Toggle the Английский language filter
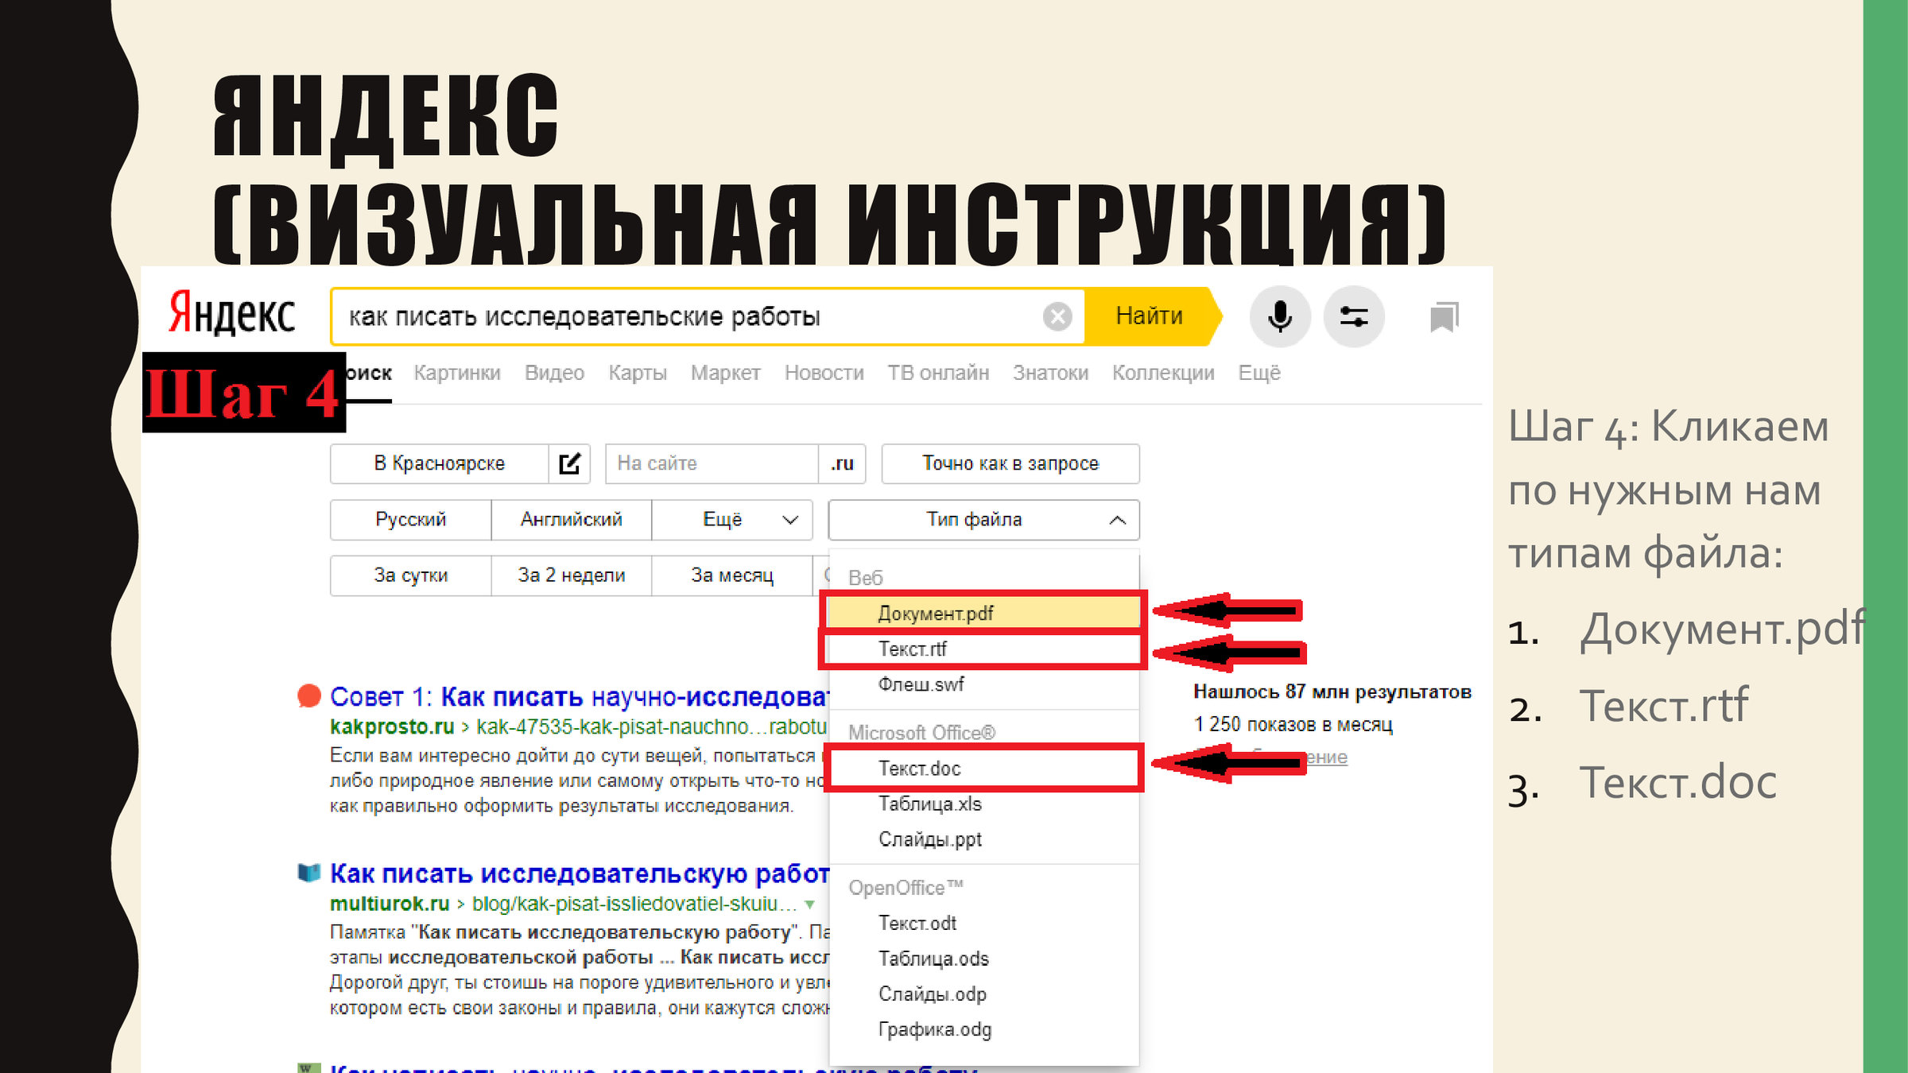This screenshot has height=1073, width=1908. tap(571, 519)
